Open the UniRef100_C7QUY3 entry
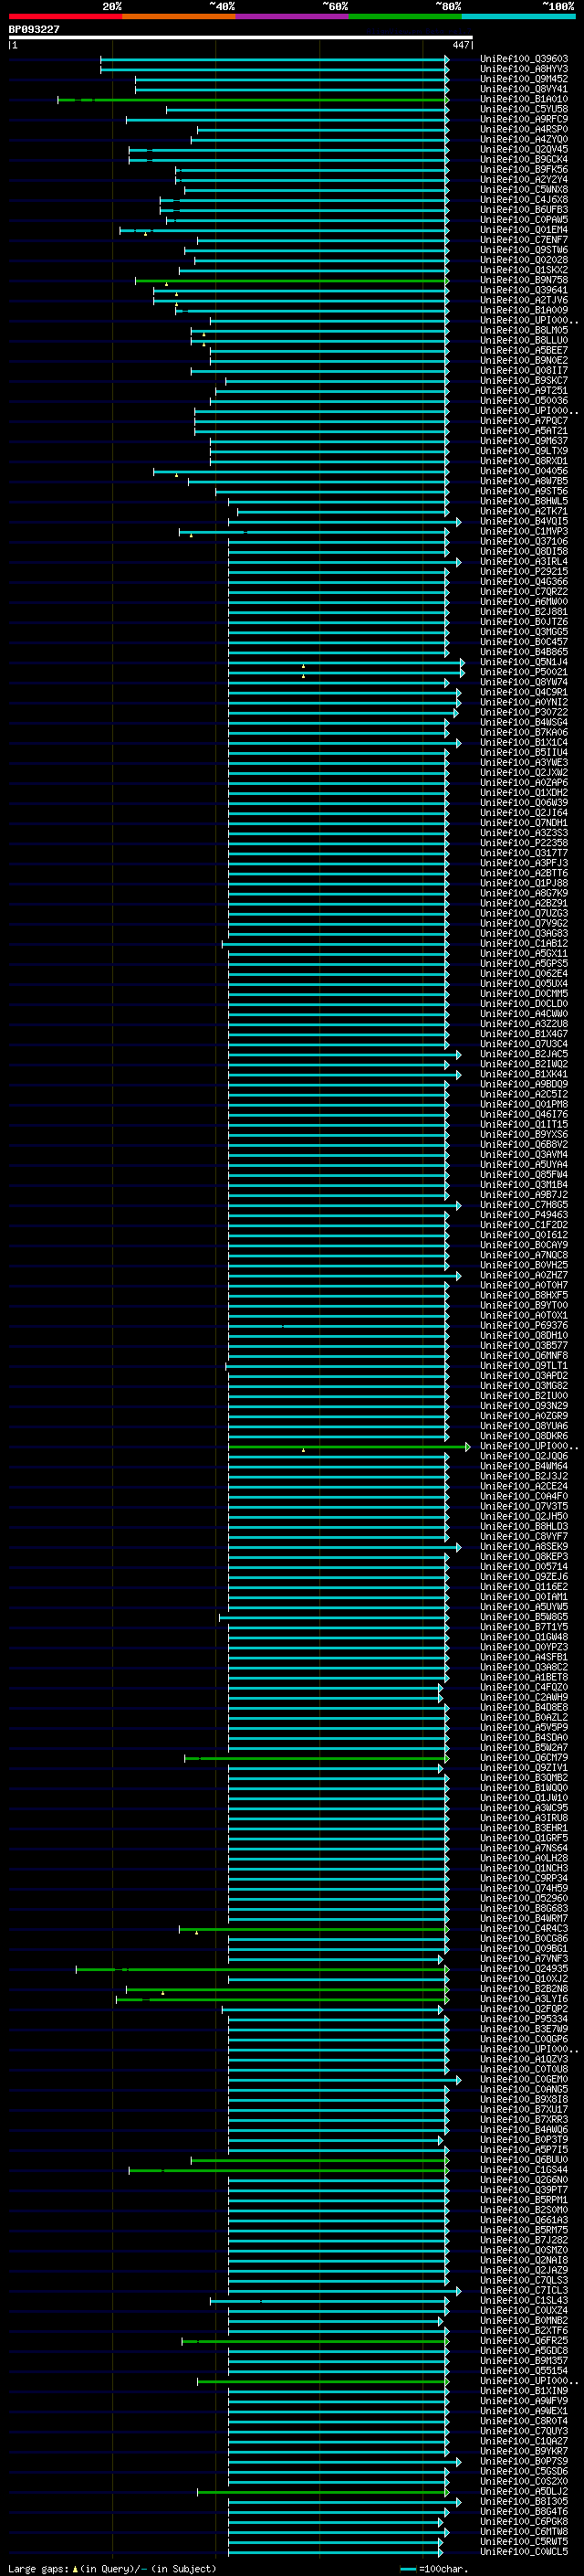The height and width of the screenshot is (2576, 584). (x=523, y=2431)
